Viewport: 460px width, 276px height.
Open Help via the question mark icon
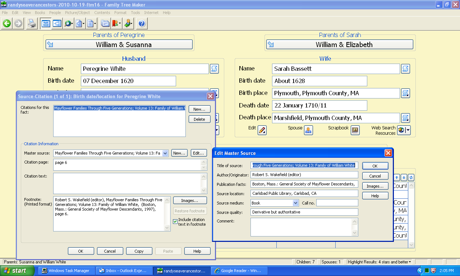[x=142, y=24]
